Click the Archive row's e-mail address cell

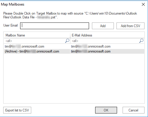tap(107, 51)
